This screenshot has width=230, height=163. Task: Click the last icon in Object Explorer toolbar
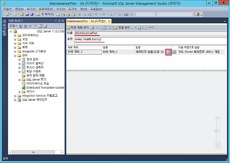click(x=45, y=26)
